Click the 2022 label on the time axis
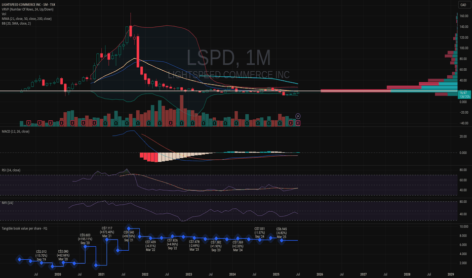The image size is (472, 278). click(145, 274)
